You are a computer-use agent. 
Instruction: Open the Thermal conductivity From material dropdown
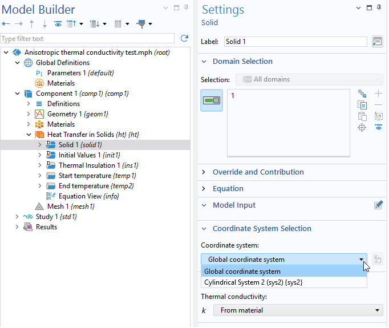point(298,310)
